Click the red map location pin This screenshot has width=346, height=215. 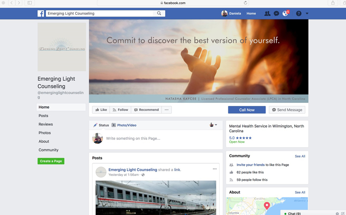tap(267, 205)
